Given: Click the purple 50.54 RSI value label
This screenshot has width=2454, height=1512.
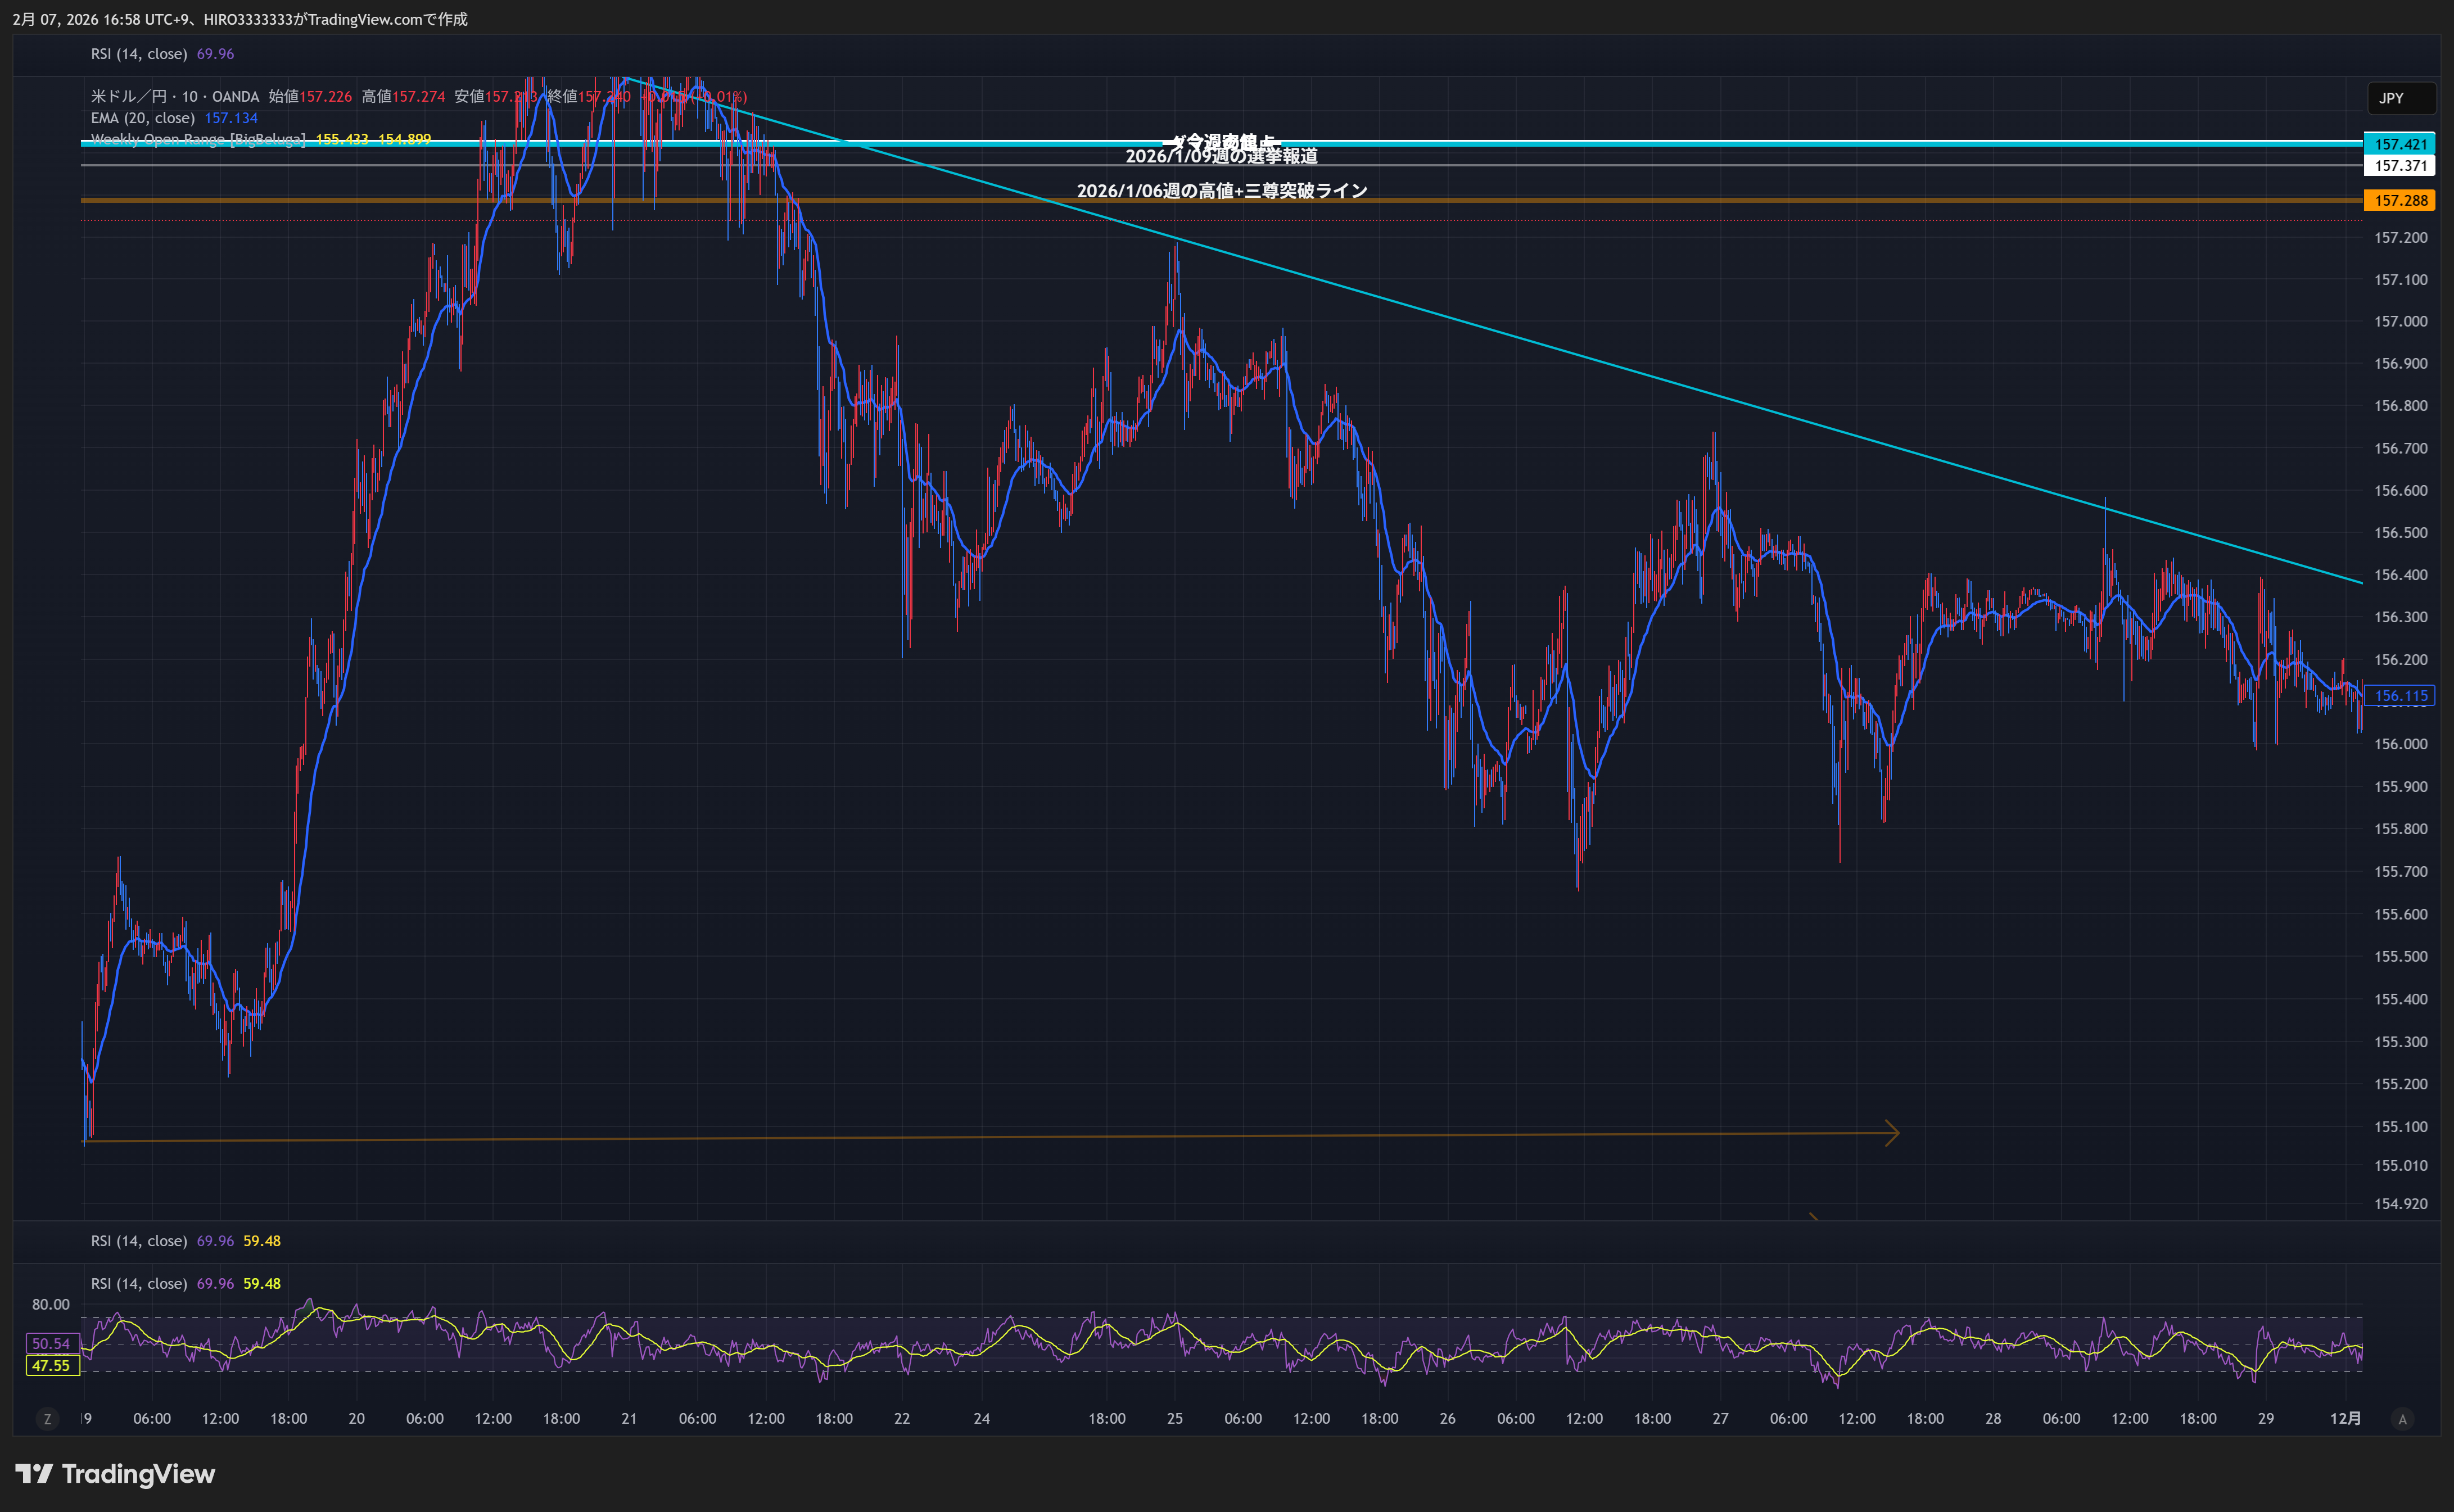Looking at the screenshot, I should coord(51,1343).
